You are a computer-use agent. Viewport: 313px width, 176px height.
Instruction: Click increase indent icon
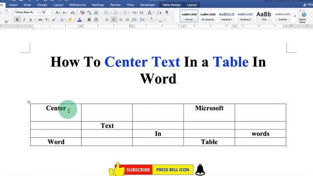pyautogui.click(x=141, y=12)
